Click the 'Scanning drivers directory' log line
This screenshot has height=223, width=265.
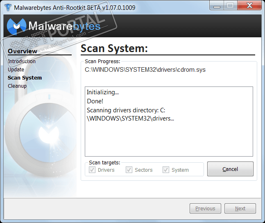130,114
